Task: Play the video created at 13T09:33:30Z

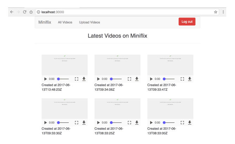Action: pos(45,123)
